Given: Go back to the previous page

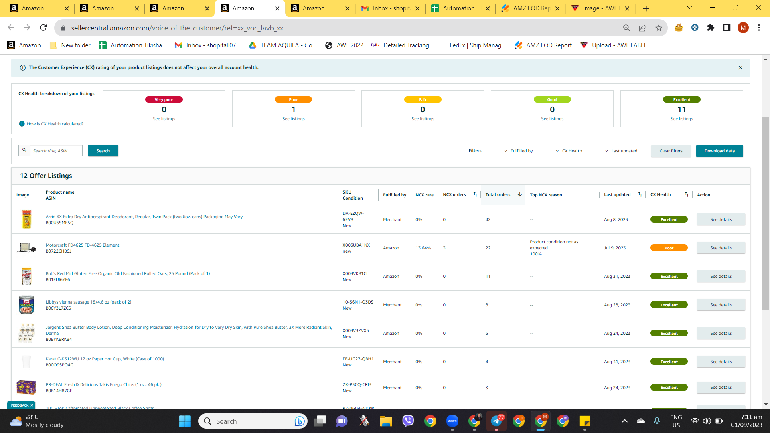Looking at the screenshot, I should (x=11, y=28).
